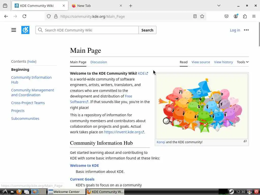
Task: Focus the Search KDE Community Wiki field
Action: click(x=87, y=30)
